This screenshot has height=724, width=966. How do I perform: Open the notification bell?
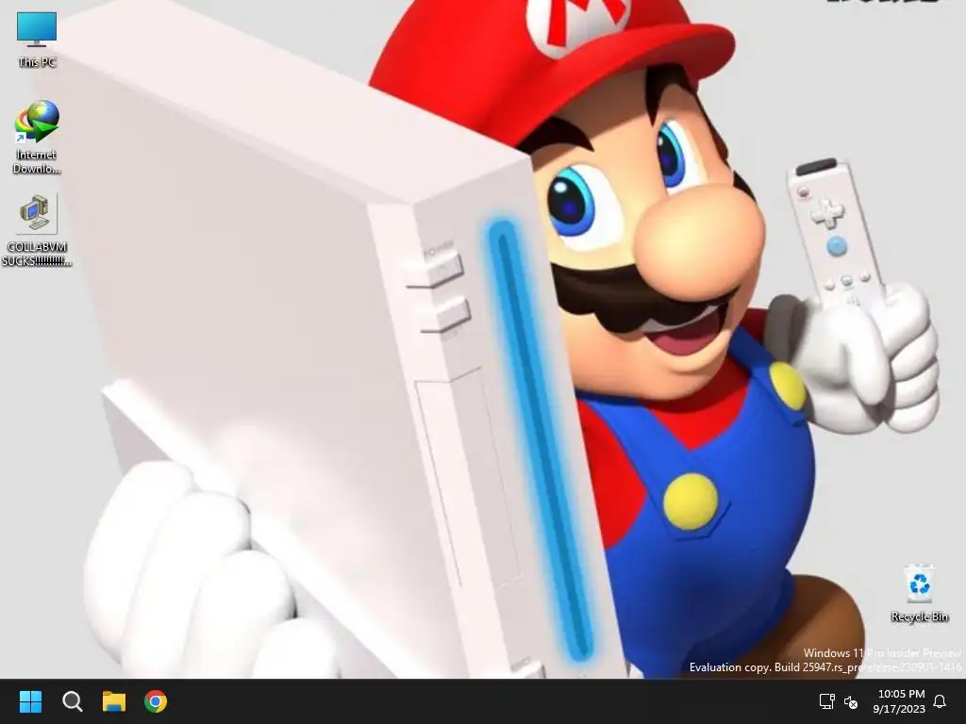(x=940, y=701)
